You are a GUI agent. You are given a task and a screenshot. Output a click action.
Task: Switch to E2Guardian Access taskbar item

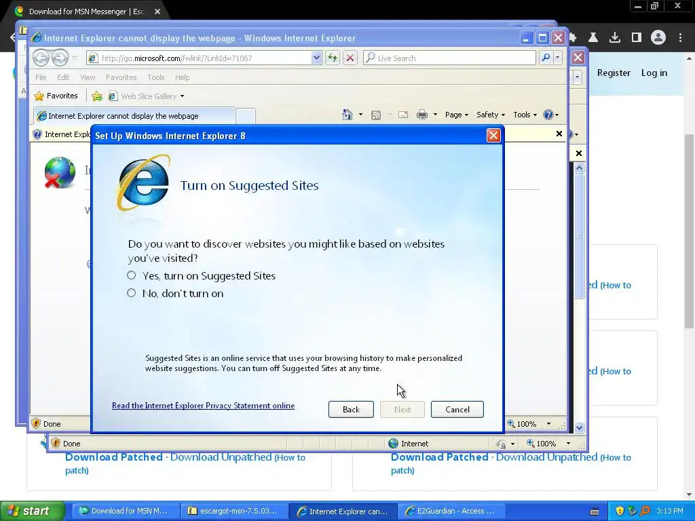click(451, 511)
